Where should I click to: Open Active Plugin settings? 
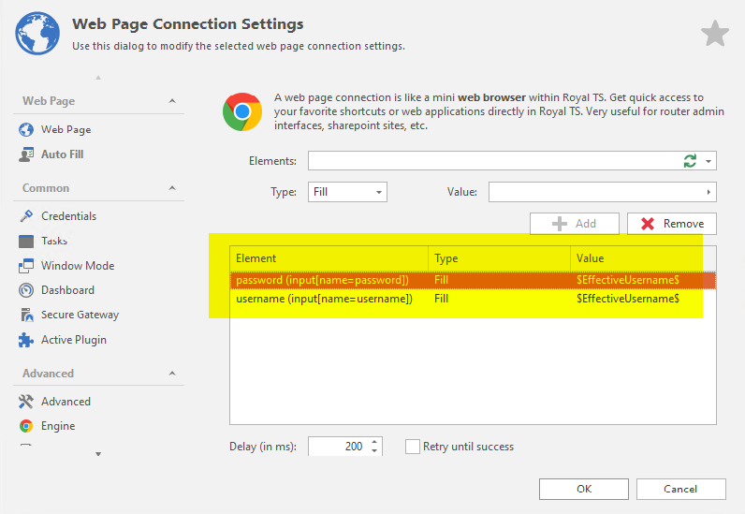(73, 340)
